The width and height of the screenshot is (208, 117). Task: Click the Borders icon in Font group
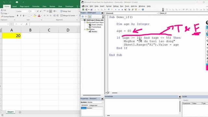pos(29,16)
